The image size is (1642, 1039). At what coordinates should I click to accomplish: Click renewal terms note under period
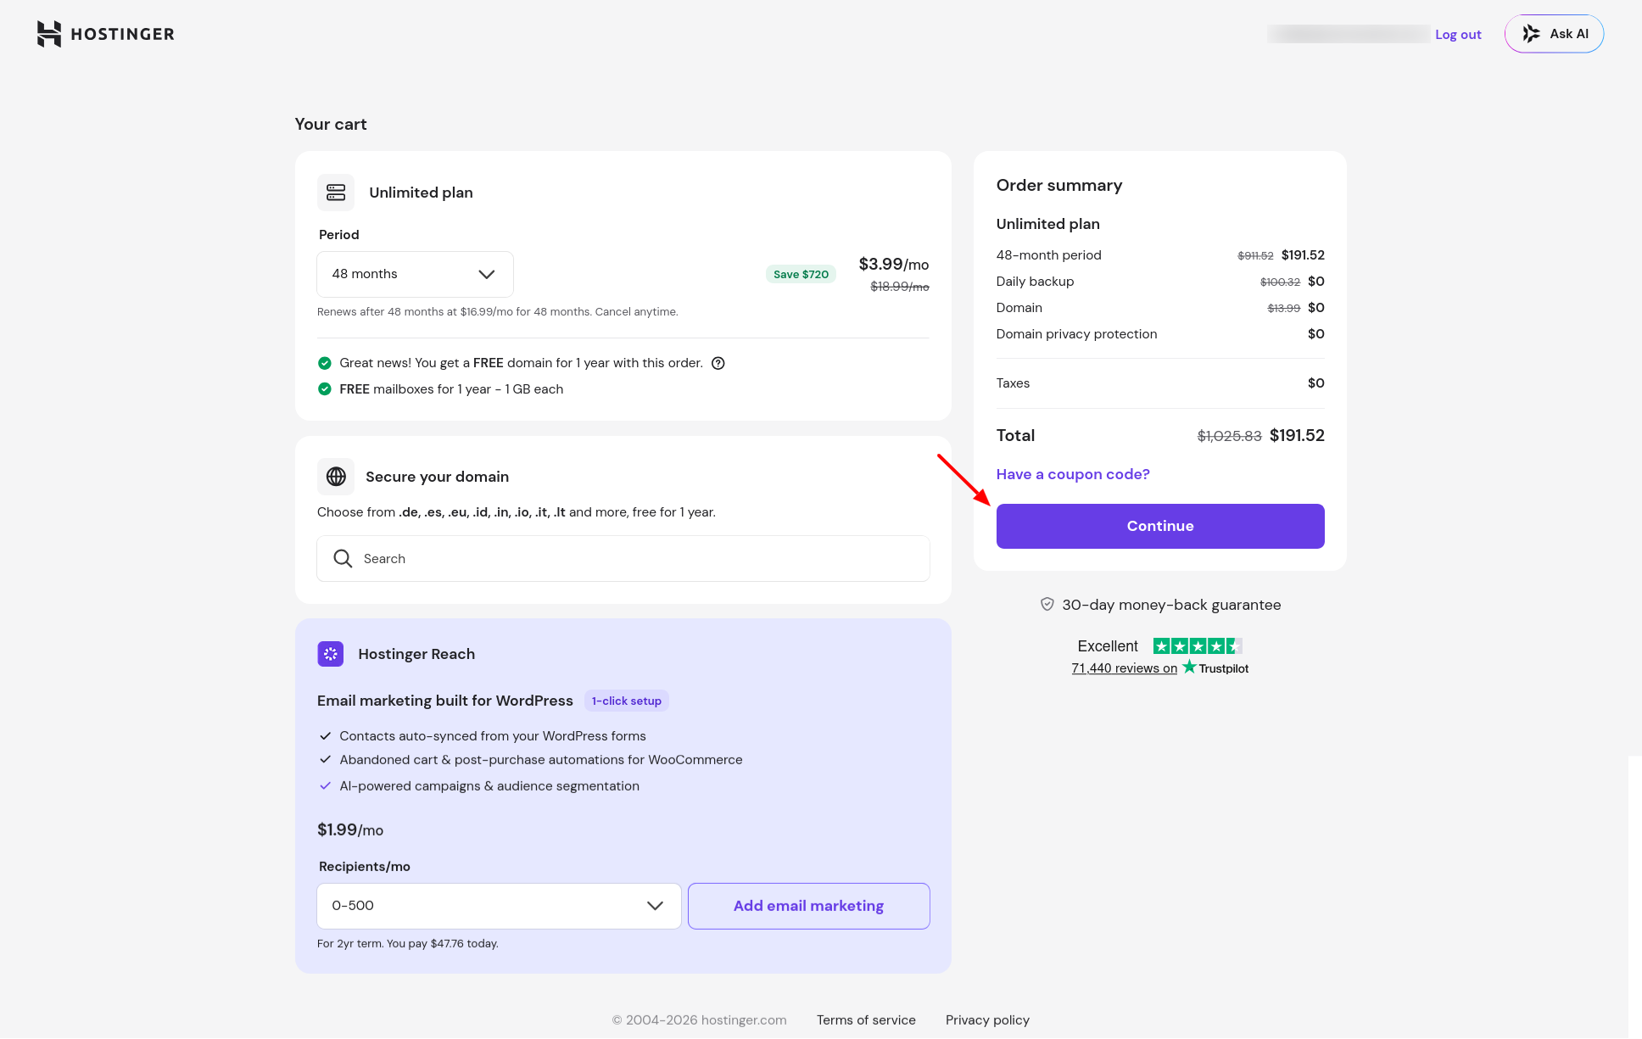[x=498, y=312]
